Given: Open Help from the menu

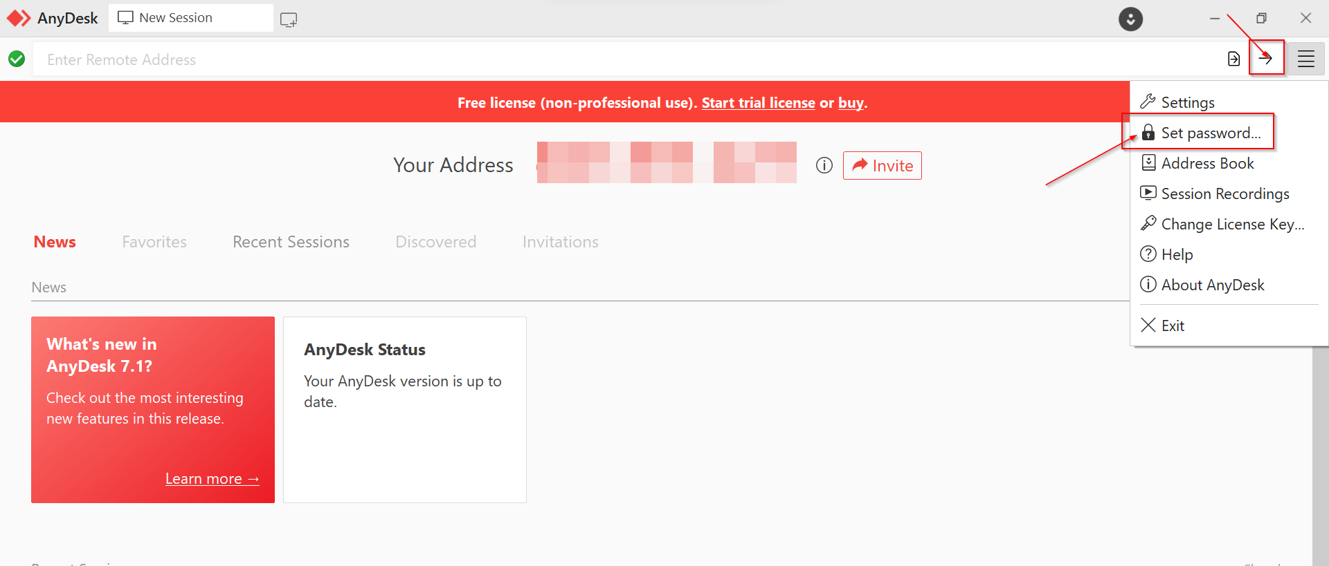Looking at the screenshot, I should click(1177, 254).
